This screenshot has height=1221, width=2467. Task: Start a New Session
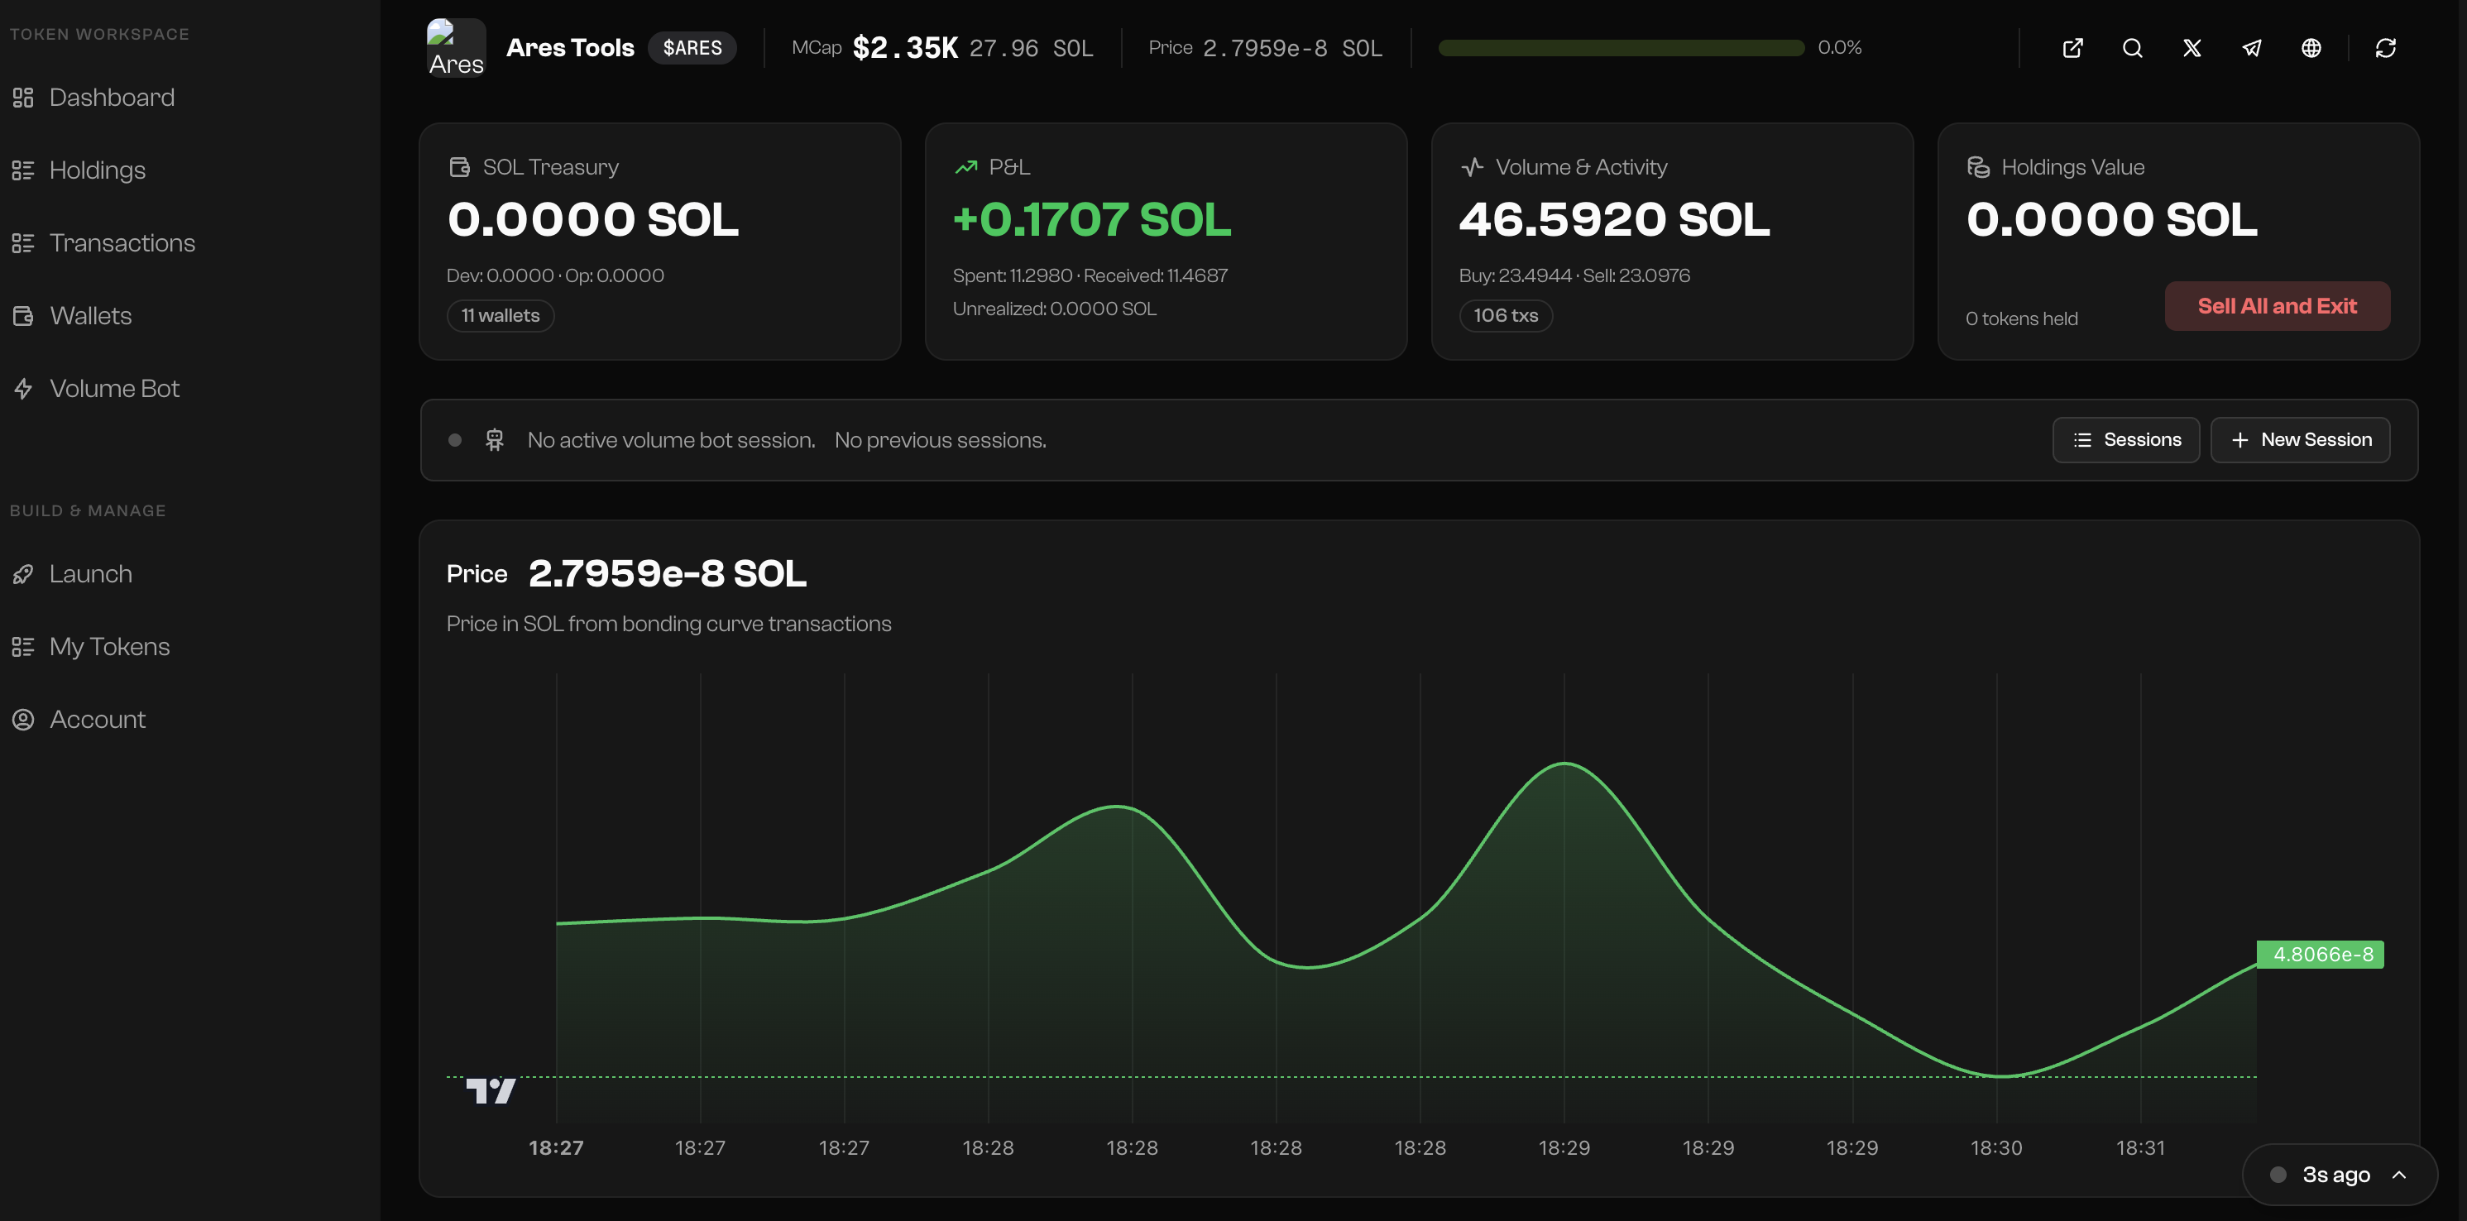(2301, 441)
